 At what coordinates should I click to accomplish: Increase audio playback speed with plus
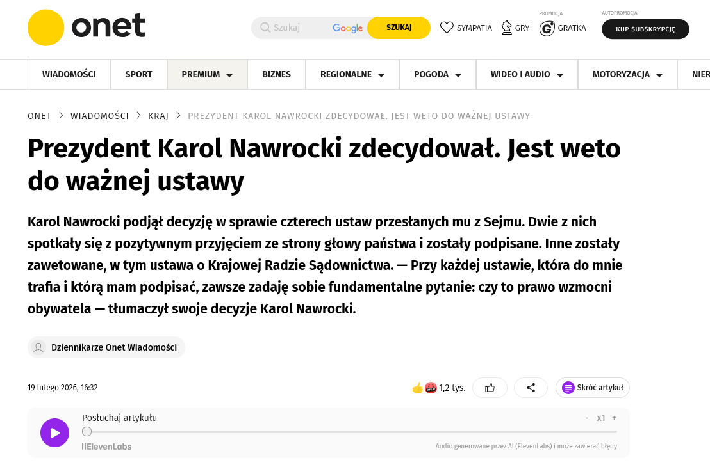click(x=614, y=418)
